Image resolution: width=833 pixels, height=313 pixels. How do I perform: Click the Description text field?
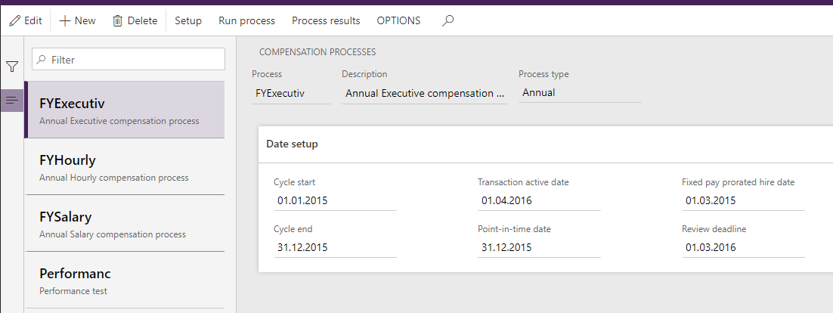[424, 94]
